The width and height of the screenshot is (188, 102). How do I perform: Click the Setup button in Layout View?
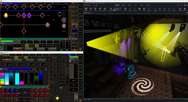pos(58,4)
